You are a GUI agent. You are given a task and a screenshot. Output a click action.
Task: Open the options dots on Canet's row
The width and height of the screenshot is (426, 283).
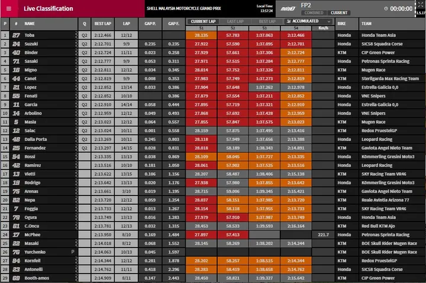(x=76, y=79)
